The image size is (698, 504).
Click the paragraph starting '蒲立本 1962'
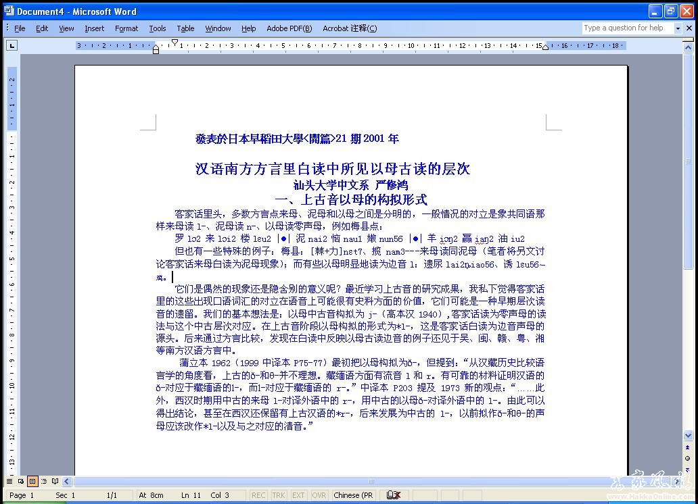(350, 394)
